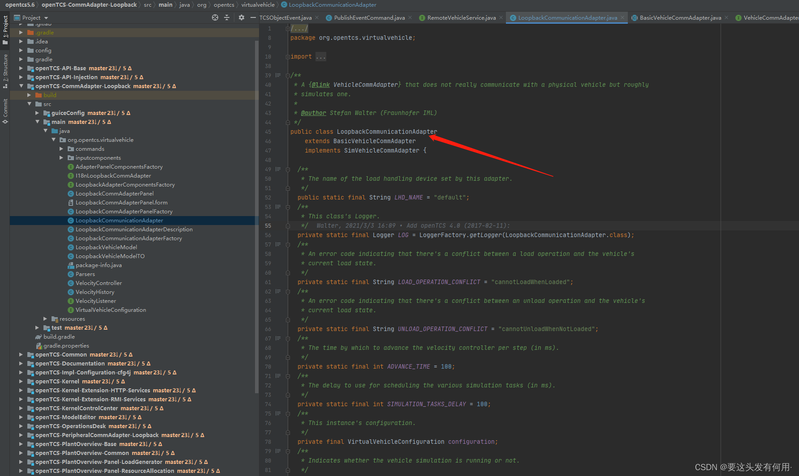Click the rendered-doc gutter icon on line 49

point(278,169)
